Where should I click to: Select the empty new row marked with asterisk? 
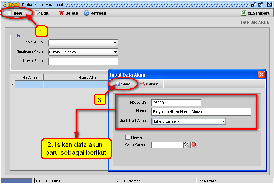(59, 84)
